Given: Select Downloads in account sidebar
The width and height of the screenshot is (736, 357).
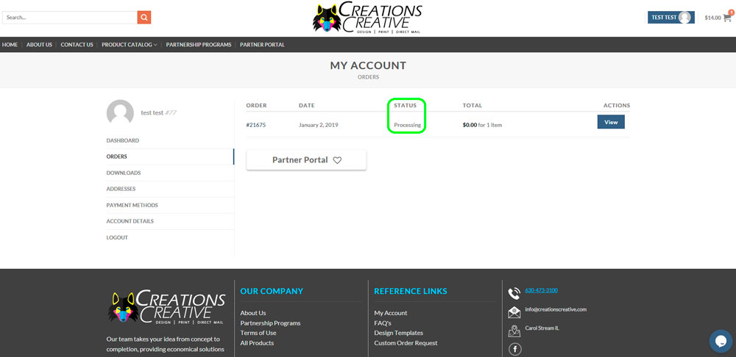Looking at the screenshot, I should point(124,173).
